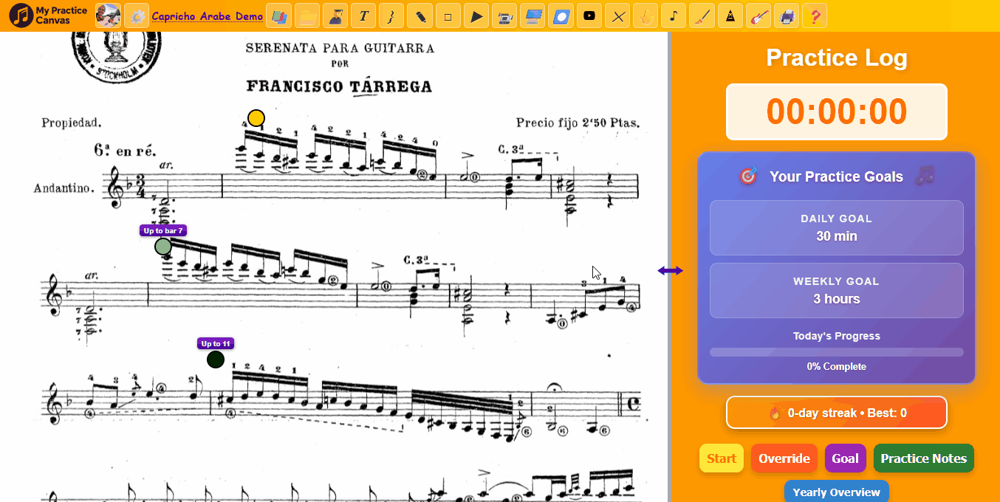
Task: Select the paintbrush tool
Action: [702, 16]
